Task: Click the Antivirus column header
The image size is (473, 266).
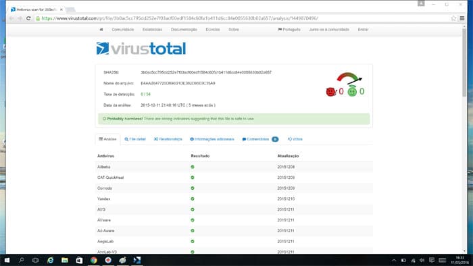Action: 105,156
